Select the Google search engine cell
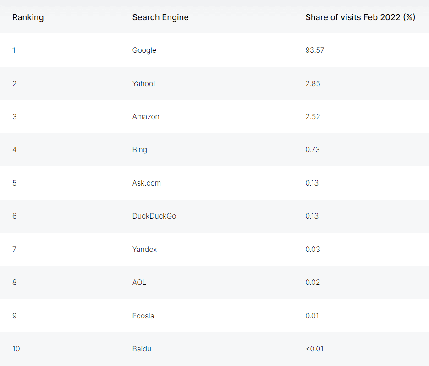 tap(144, 50)
